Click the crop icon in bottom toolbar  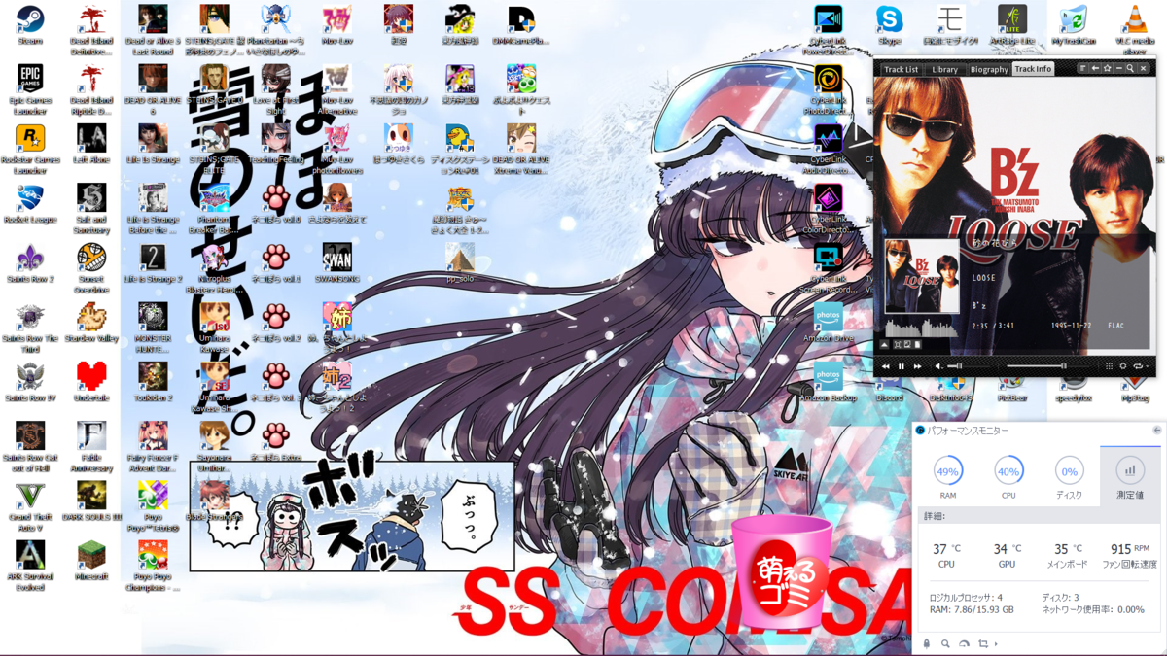pos(983,643)
